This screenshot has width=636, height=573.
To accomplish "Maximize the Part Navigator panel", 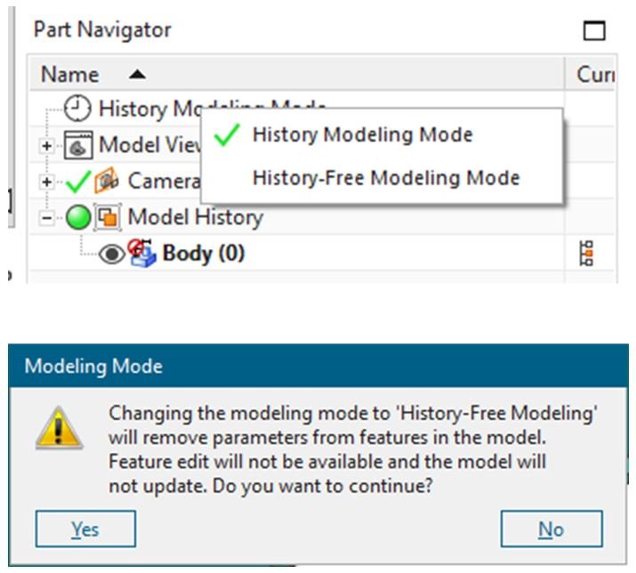I will tap(594, 30).
